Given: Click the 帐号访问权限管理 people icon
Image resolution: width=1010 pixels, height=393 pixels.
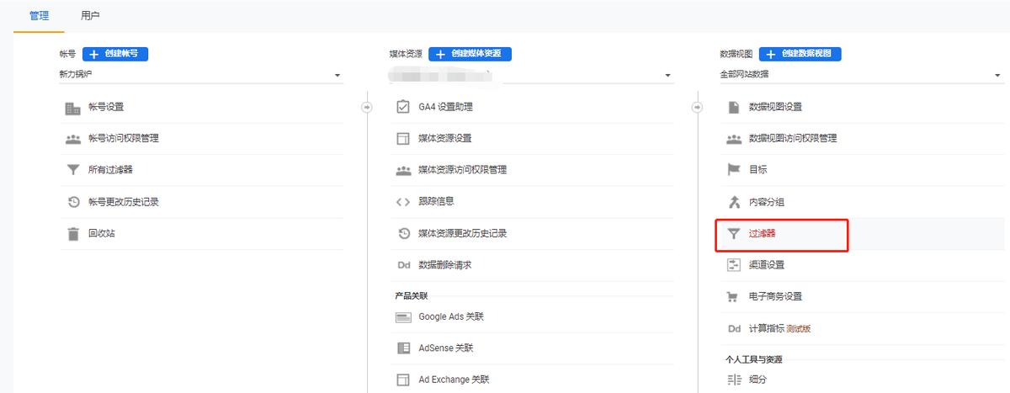Looking at the screenshot, I should point(73,139).
